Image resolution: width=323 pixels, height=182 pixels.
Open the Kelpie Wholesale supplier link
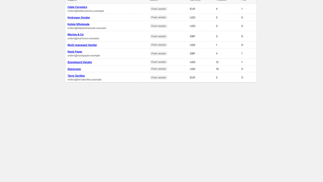click(x=78, y=24)
